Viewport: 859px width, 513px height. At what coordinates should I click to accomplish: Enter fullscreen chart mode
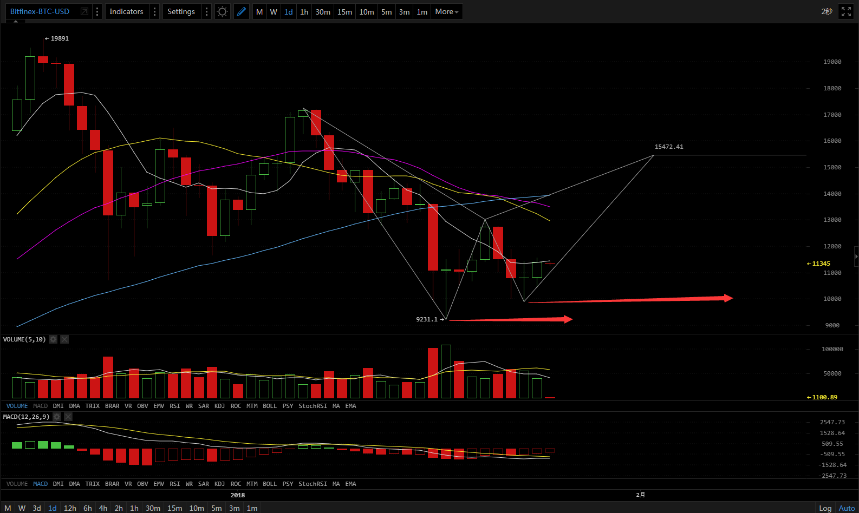tap(846, 11)
